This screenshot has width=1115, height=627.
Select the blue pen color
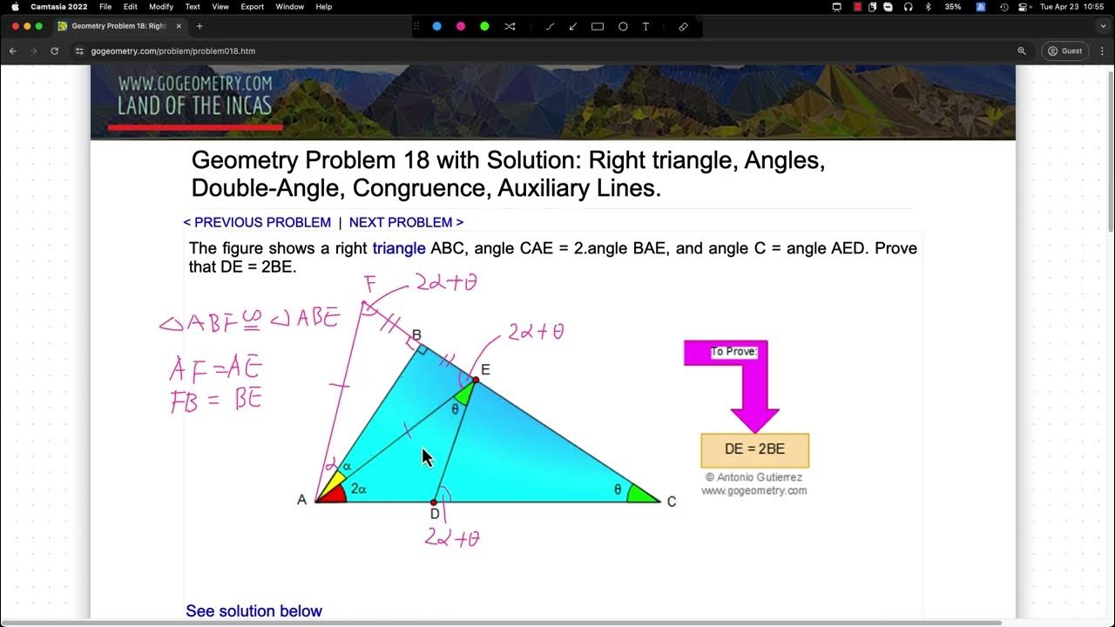[437, 26]
